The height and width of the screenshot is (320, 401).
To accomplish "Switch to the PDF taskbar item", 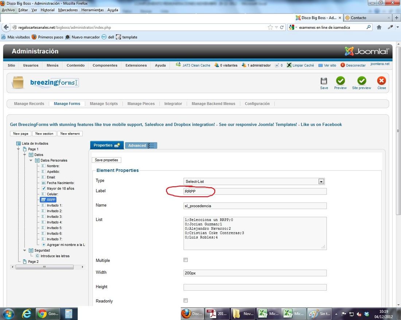I will click(x=217, y=313).
